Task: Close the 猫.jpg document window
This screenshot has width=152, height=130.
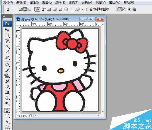Action: (100, 19)
